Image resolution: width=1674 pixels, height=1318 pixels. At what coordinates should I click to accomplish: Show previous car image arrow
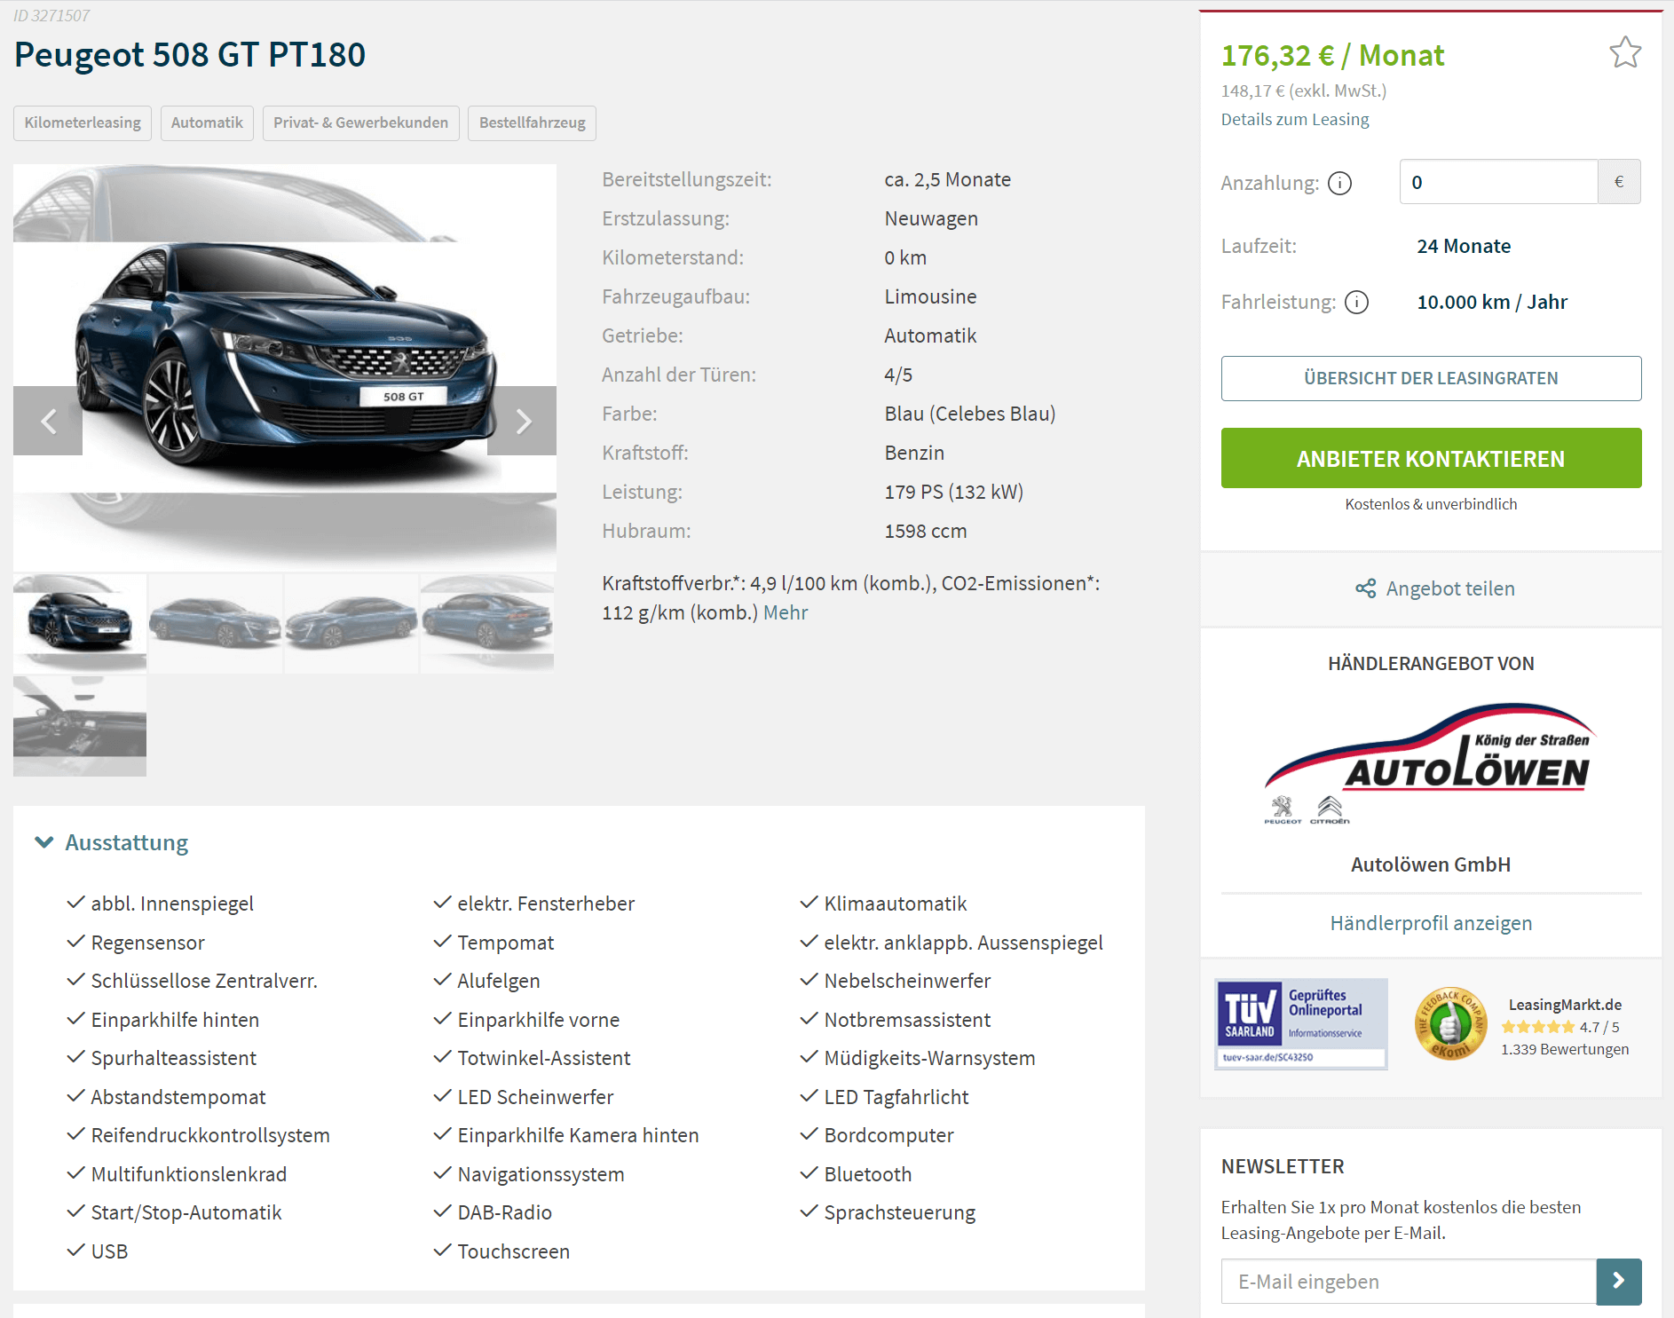(48, 421)
